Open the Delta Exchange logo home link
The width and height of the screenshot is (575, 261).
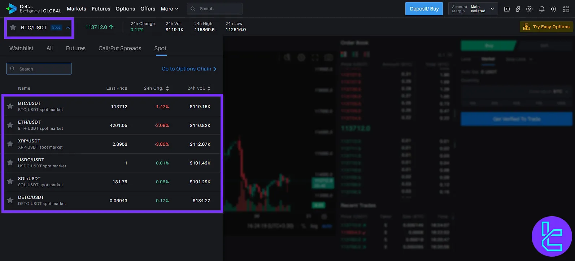pos(34,9)
